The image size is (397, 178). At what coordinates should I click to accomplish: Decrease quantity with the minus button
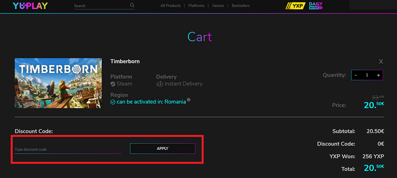point(356,75)
